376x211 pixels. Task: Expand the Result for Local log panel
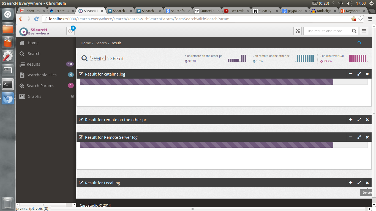[351, 183]
